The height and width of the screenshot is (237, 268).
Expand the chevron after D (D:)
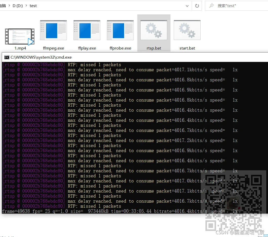click(26, 6)
